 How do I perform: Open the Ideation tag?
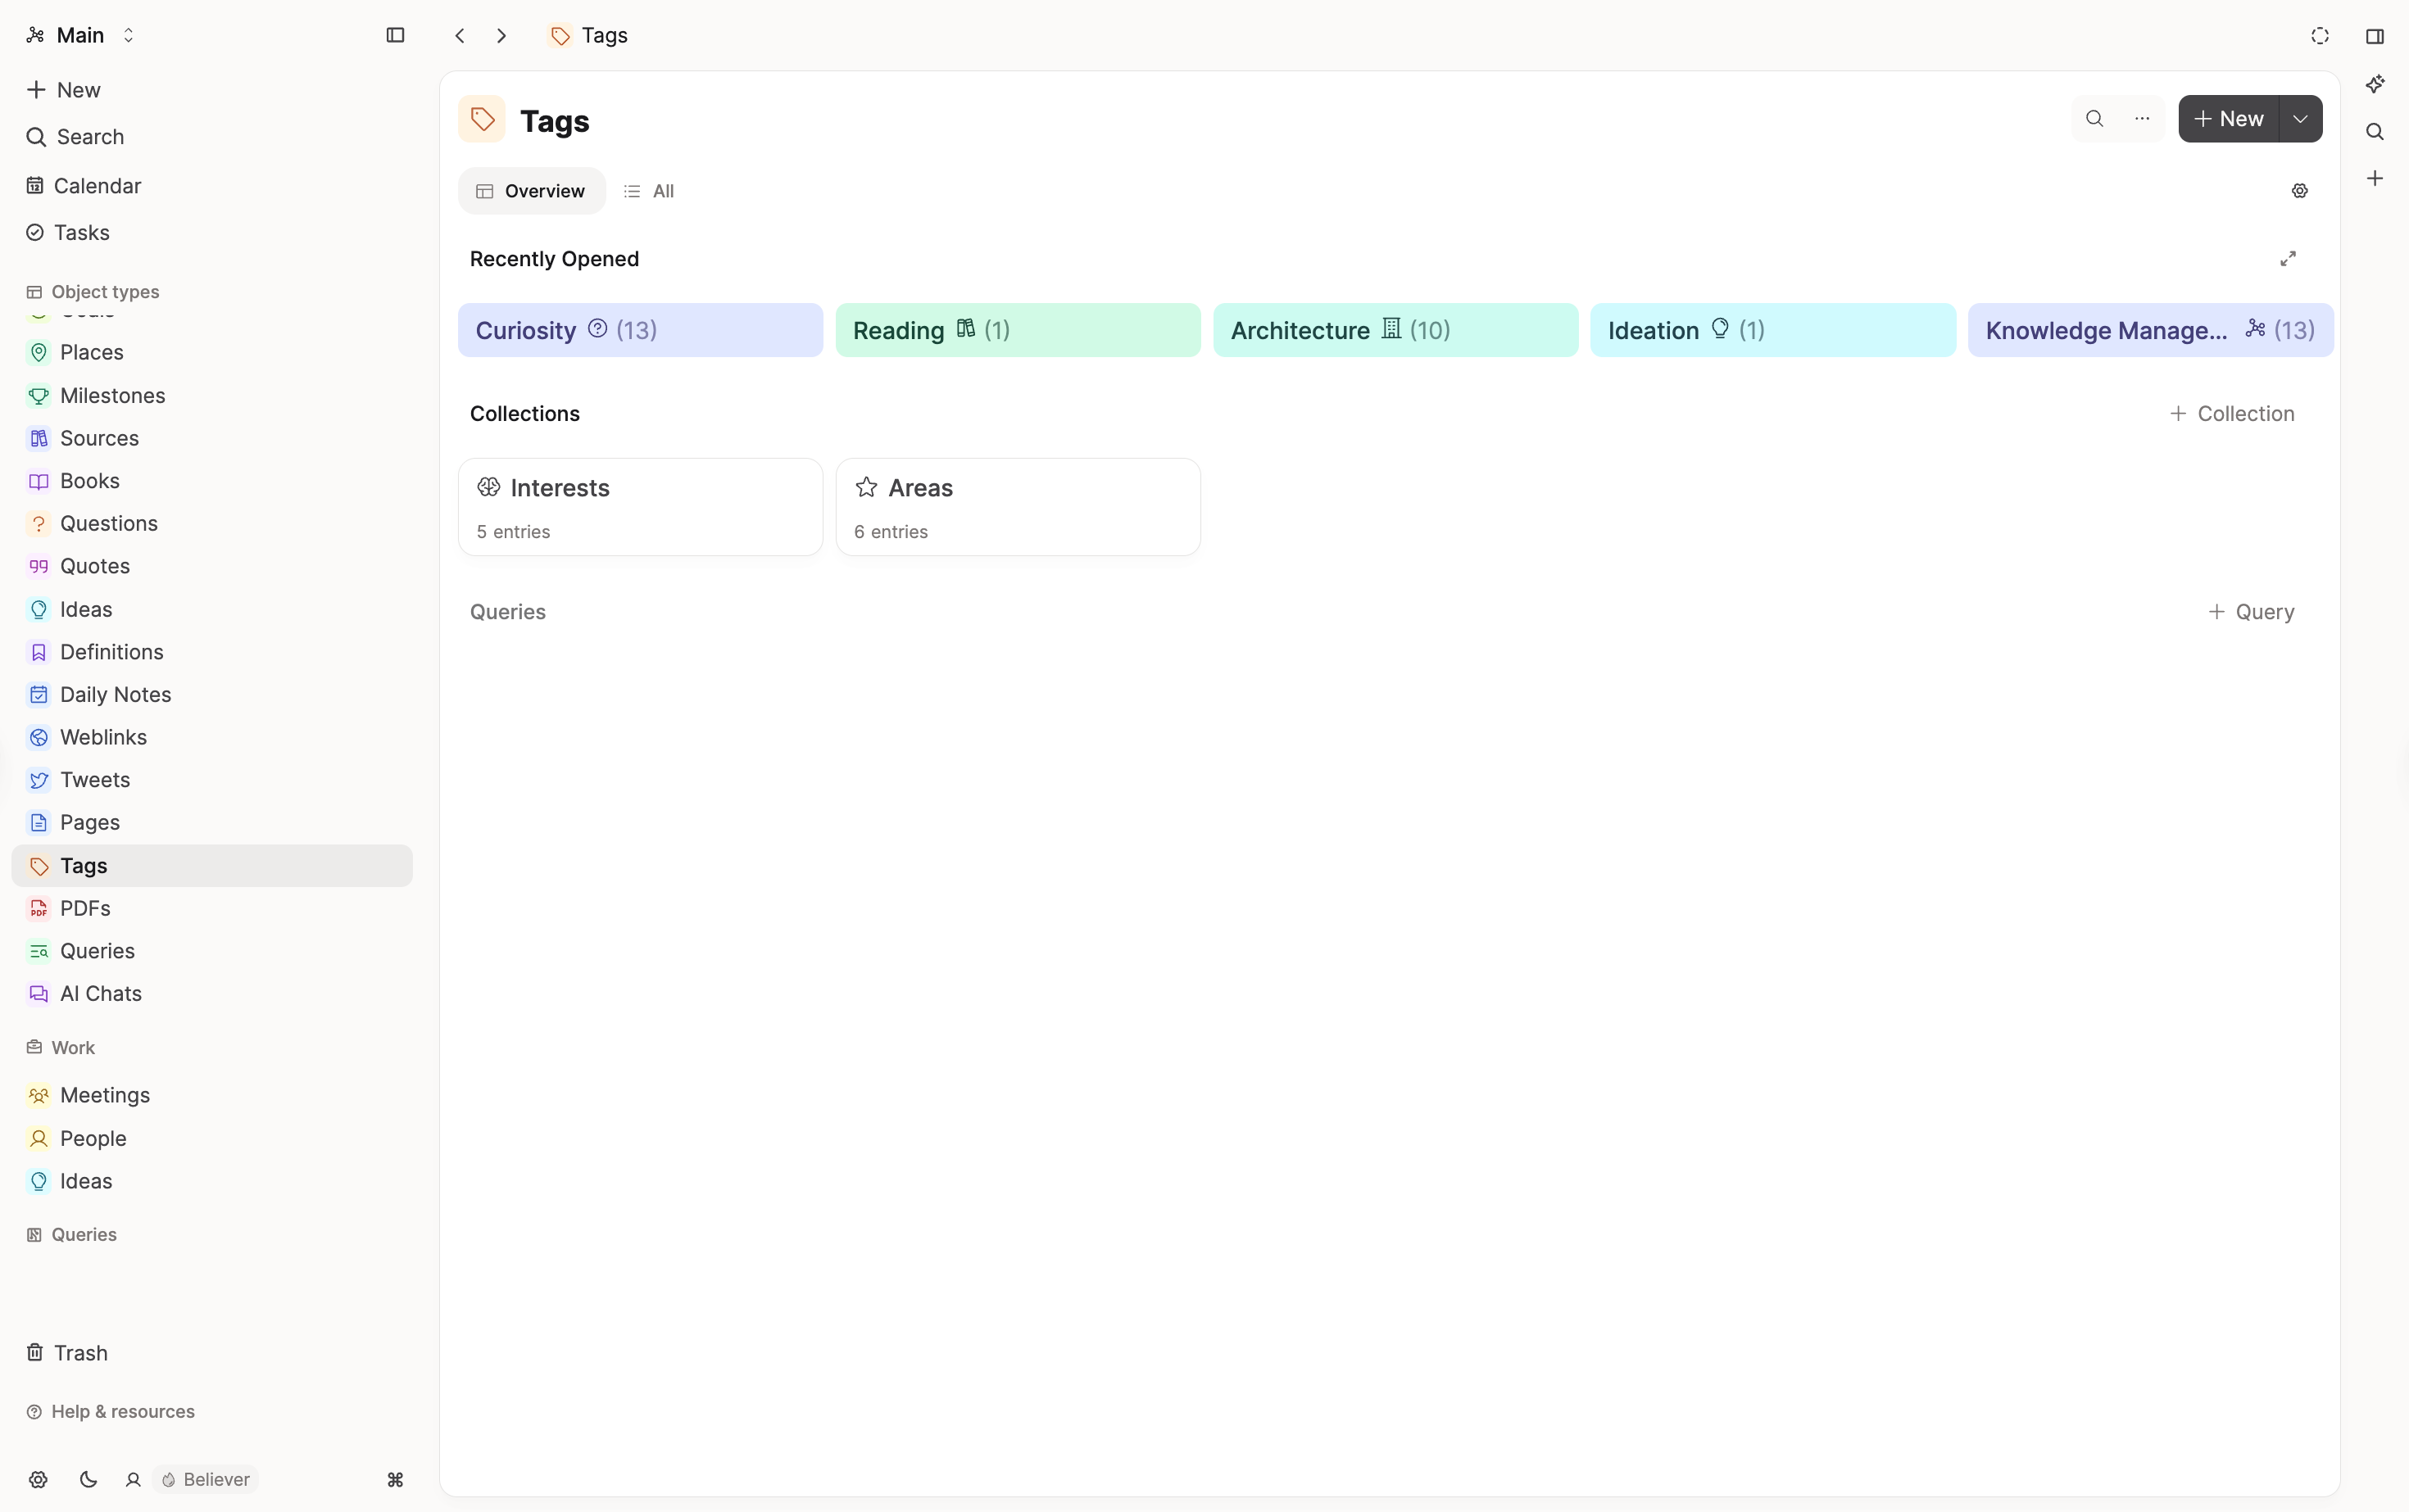point(1772,330)
